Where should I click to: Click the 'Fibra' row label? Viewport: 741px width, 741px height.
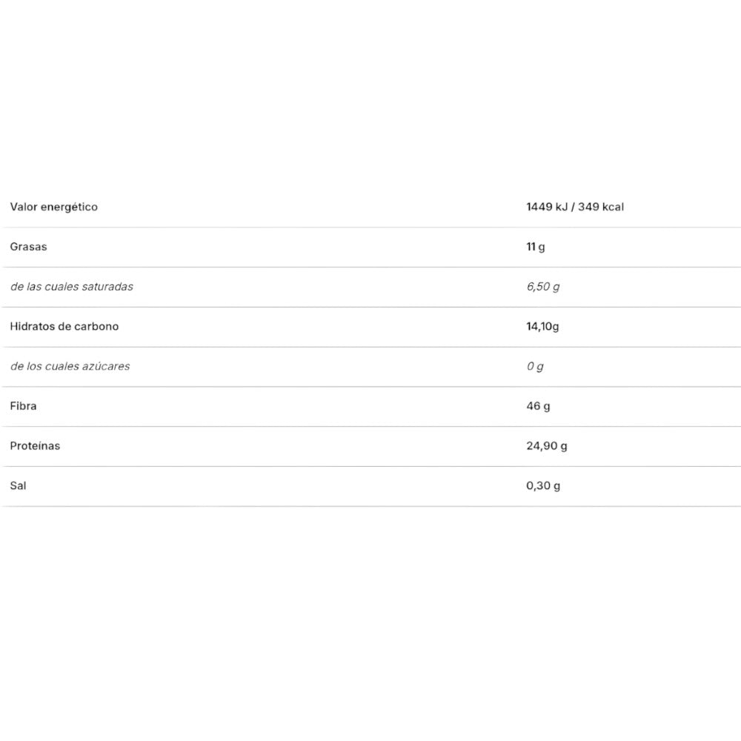click(24, 406)
